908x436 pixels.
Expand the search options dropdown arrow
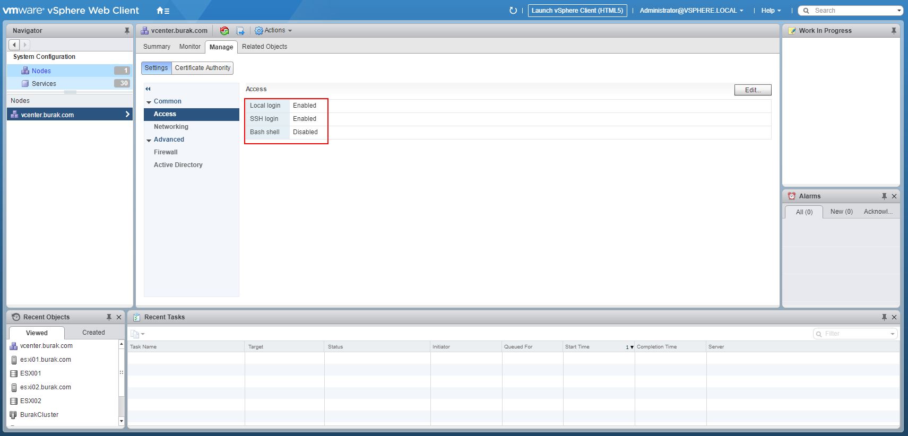(899, 11)
